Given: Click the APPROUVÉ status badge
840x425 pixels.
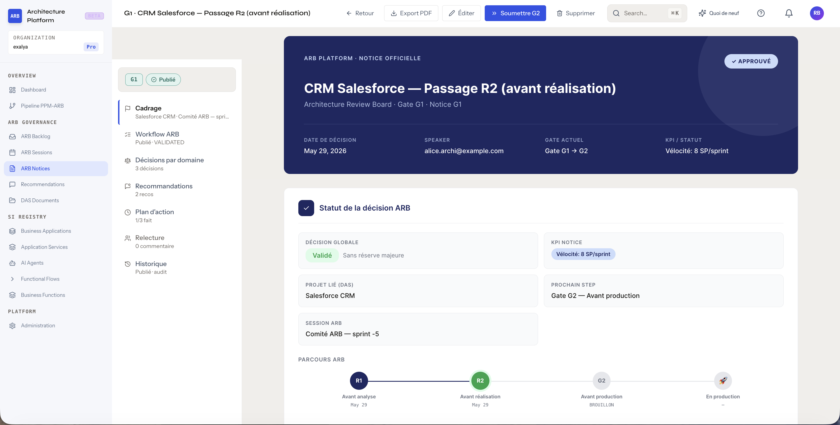Looking at the screenshot, I should 751,61.
